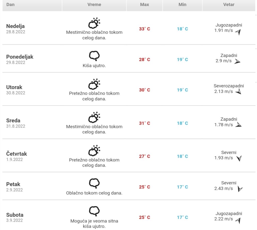Click the wind direction arrow for Nedelja
Viewport: 257px width, 230px height.
point(238,32)
